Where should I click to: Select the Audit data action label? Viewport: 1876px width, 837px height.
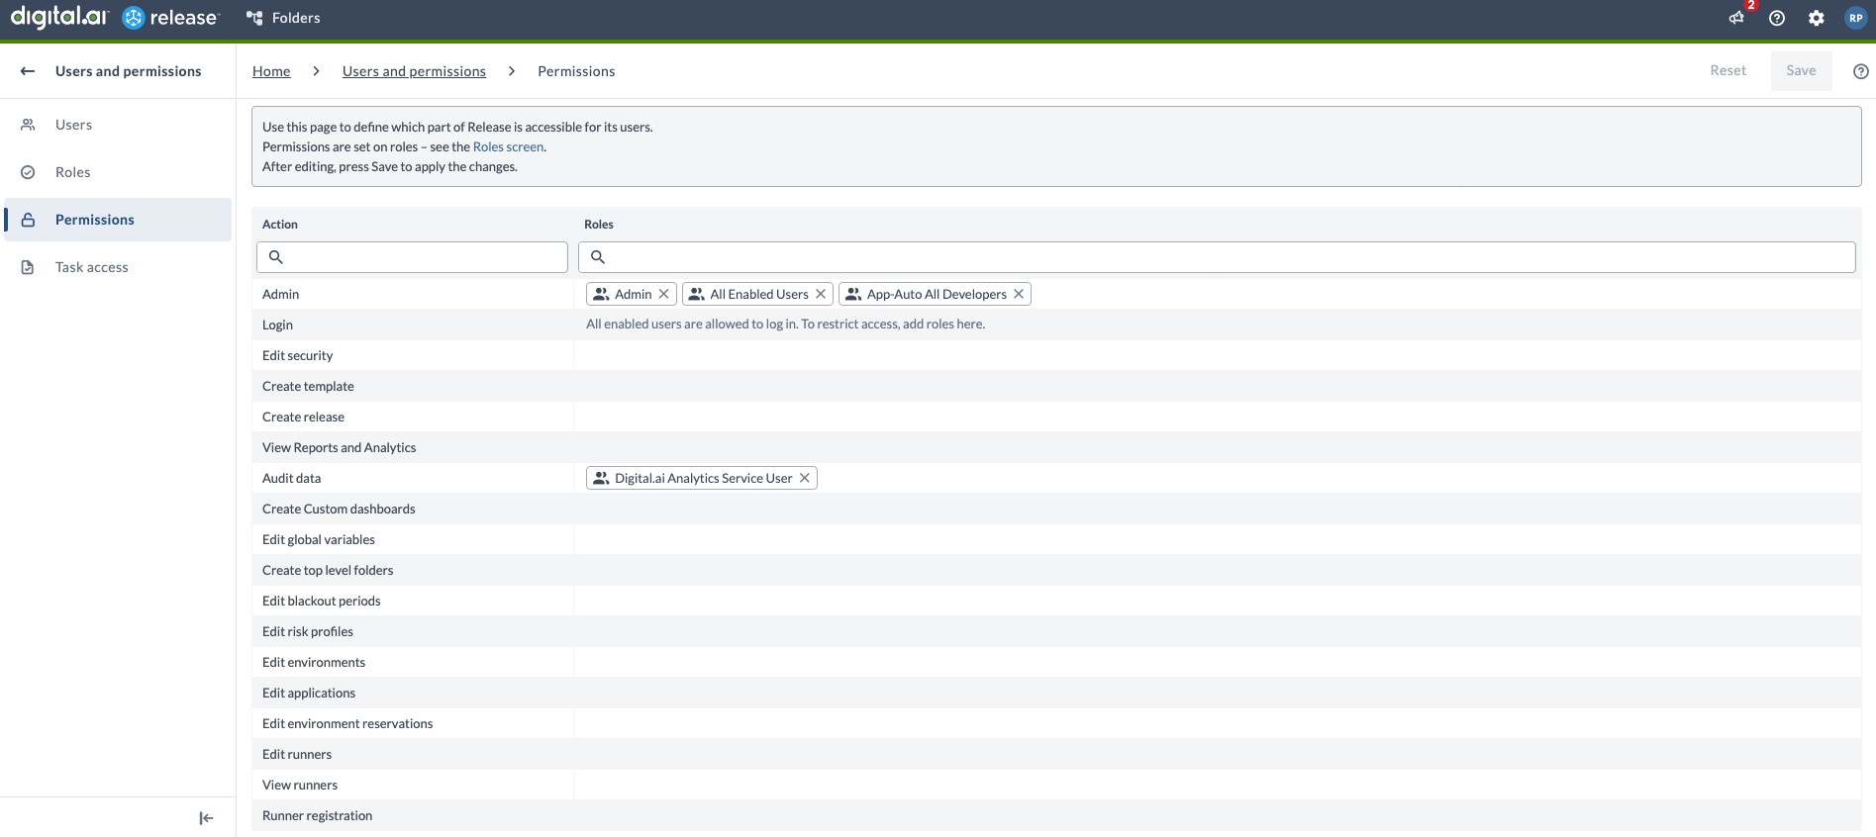(291, 478)
